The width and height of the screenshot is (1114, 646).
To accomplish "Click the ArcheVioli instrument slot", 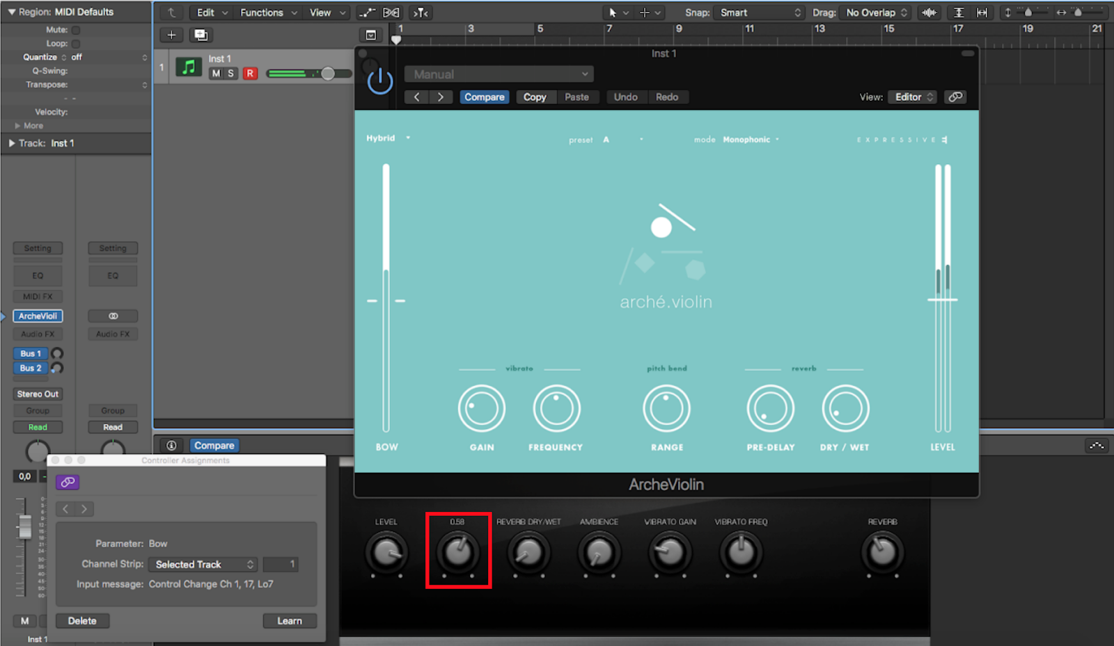I will coord(38,316).
